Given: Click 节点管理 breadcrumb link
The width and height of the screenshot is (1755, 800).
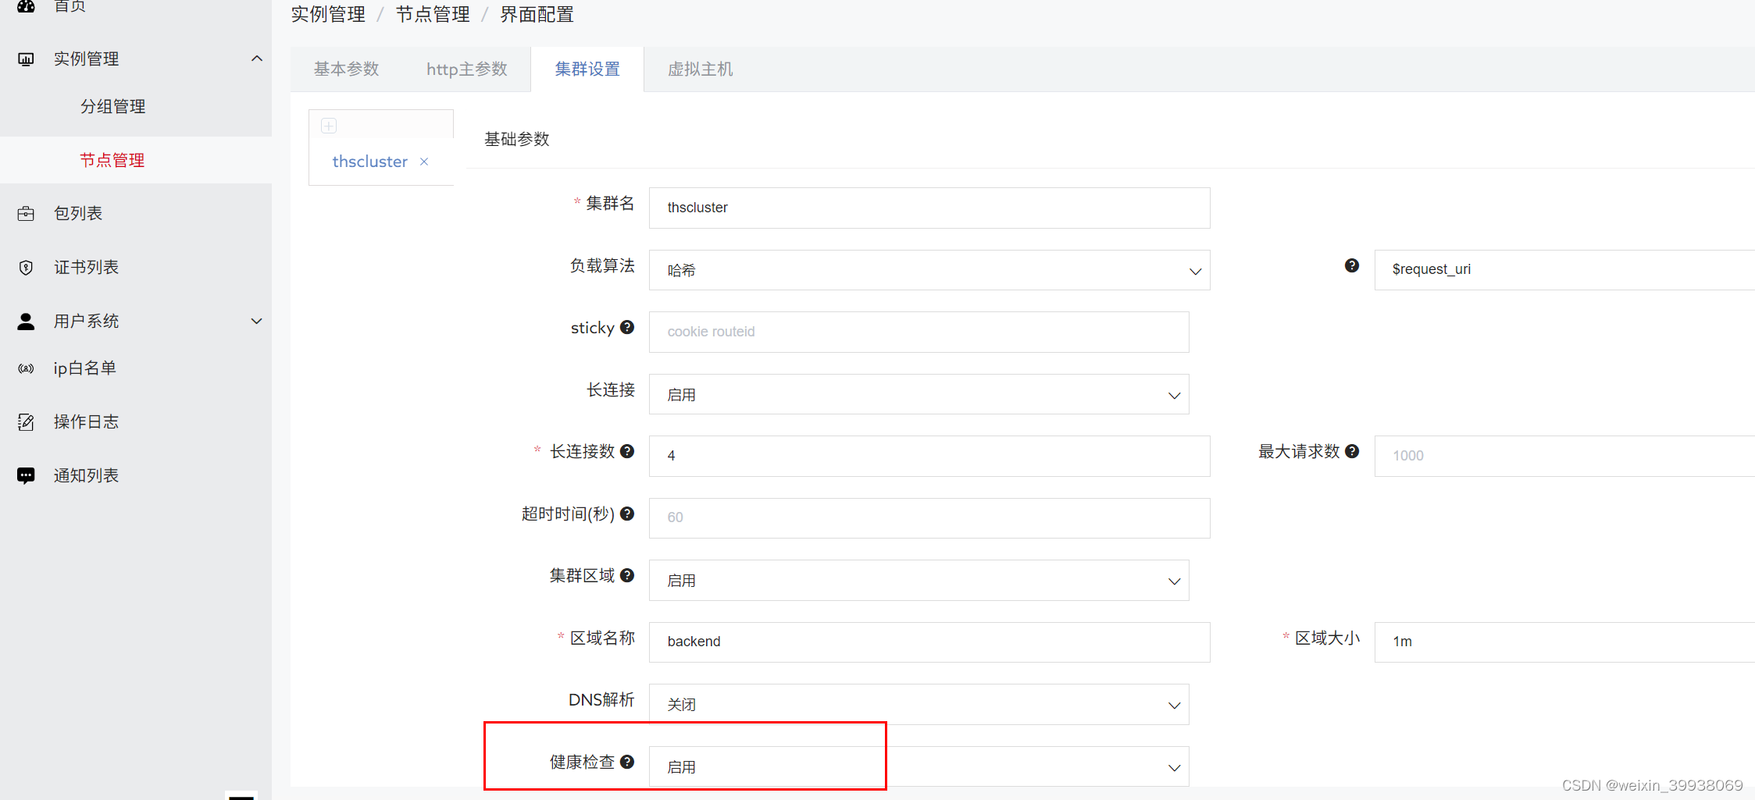Looking at the screenshot, I should click(433, 15).
